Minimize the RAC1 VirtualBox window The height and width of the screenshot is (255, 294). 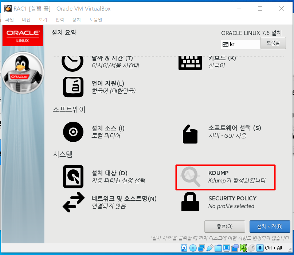239,8
